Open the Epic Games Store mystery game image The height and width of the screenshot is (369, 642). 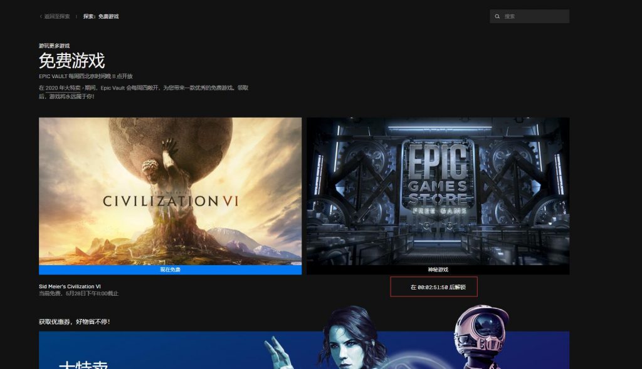pos(438,191)
